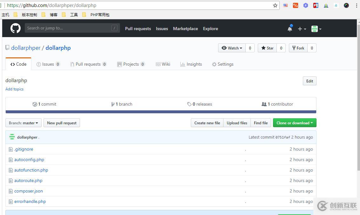Image resolution: width=360 pixels, height=215 pixels.
Task: Open the GitHub Octocat logo home link
Action: 15,29
